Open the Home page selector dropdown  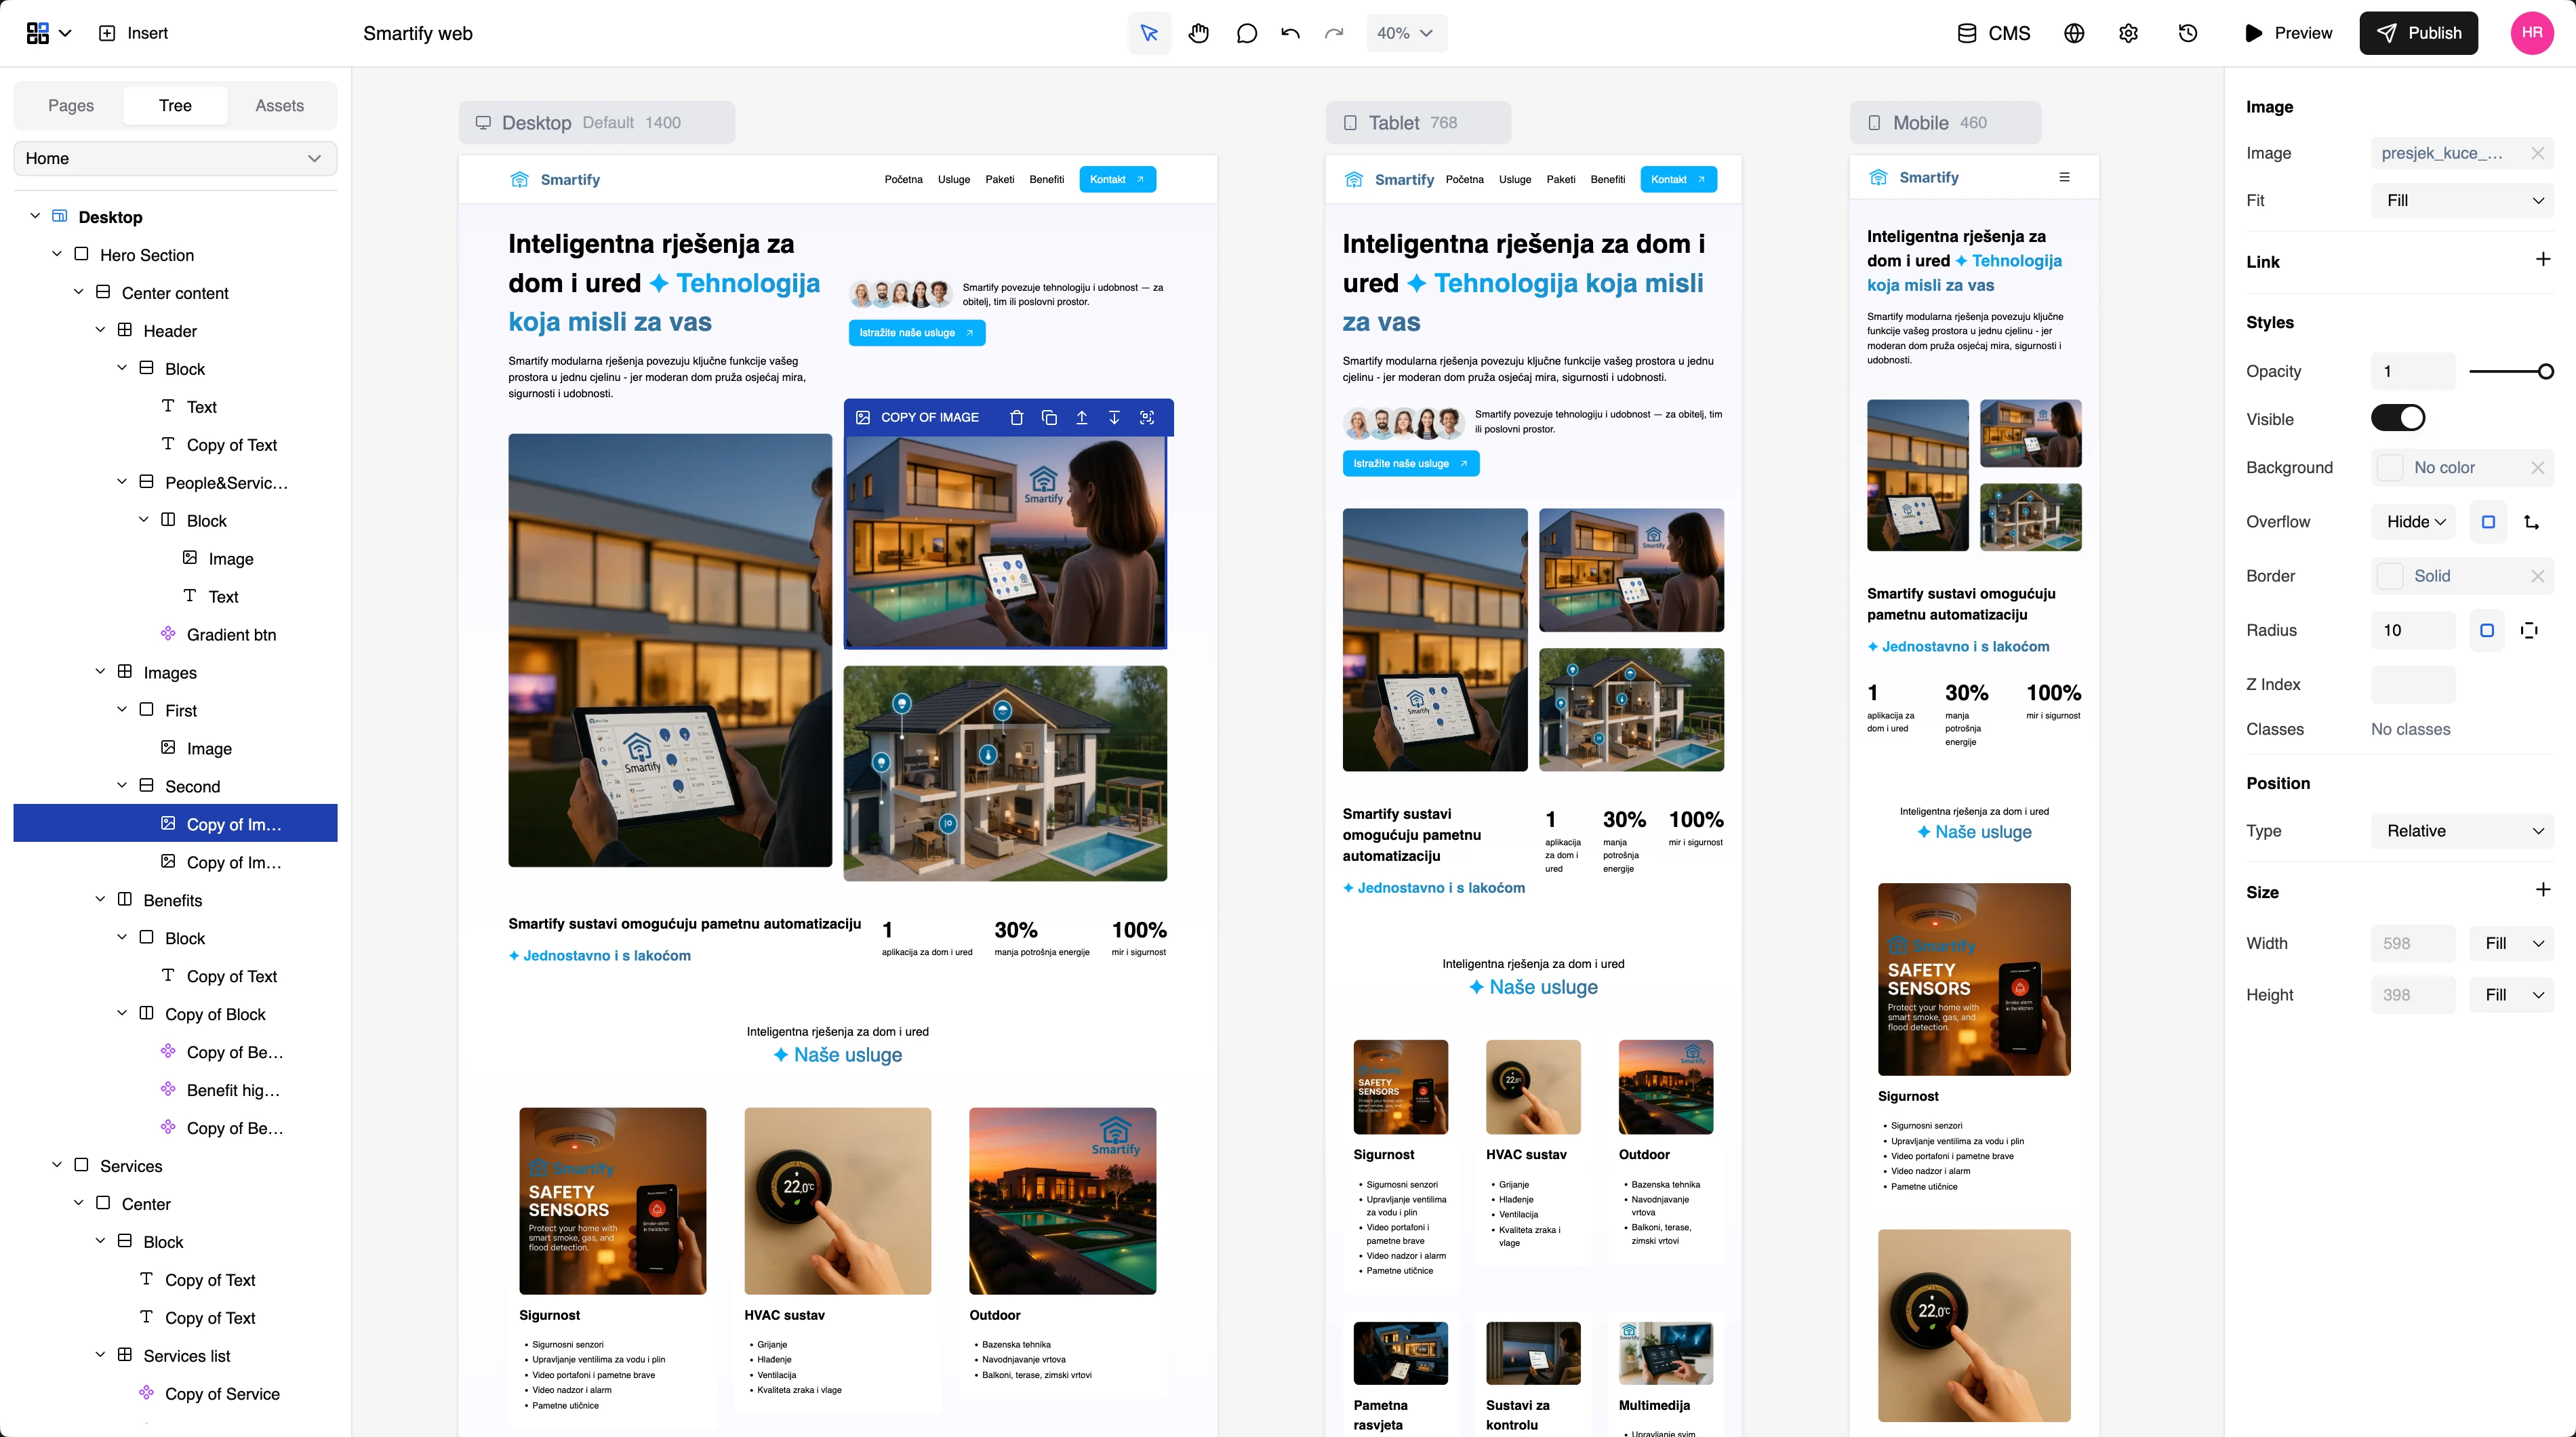174,158
